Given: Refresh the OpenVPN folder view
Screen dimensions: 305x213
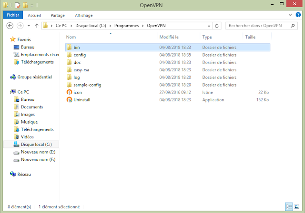Looking at the screenshot, I should pyautogui.click(x=217, y=26).
